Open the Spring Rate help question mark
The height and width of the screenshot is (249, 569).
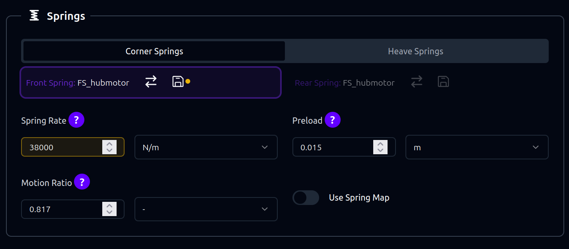(76, 120)
